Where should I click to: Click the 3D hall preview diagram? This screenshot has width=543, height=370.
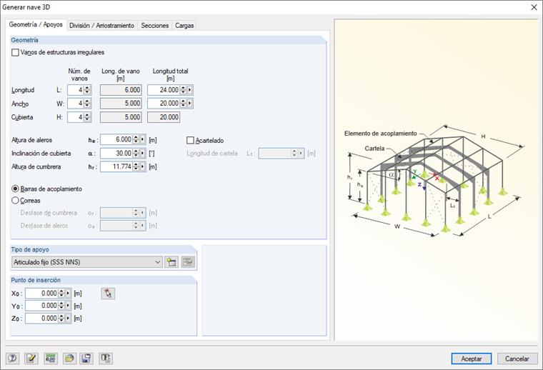[437, 180]
